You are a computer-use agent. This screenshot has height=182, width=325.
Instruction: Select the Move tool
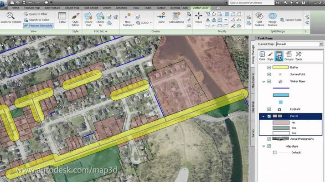[199, 18]
